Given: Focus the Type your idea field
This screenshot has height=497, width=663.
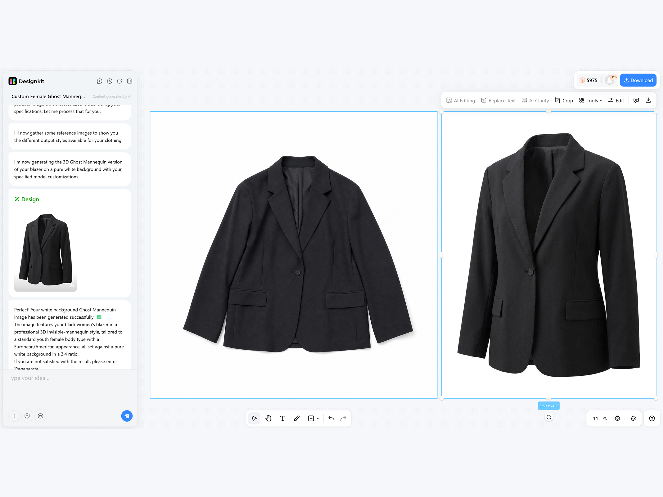Looking at the screenshot, I should [x=70, y=388].
